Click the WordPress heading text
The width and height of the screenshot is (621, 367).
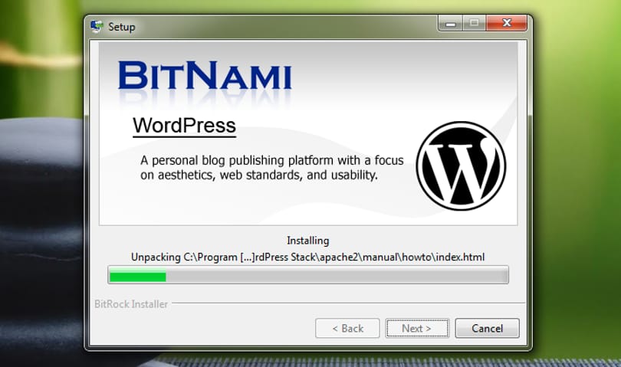coord(184,126)
